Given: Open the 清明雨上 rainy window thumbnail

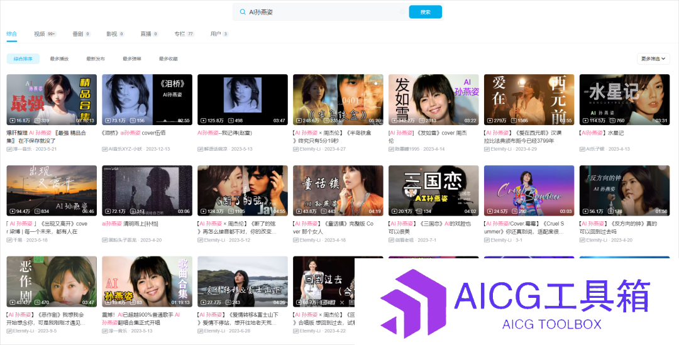Looking at the screenshot, I should (x=147, y=190).
